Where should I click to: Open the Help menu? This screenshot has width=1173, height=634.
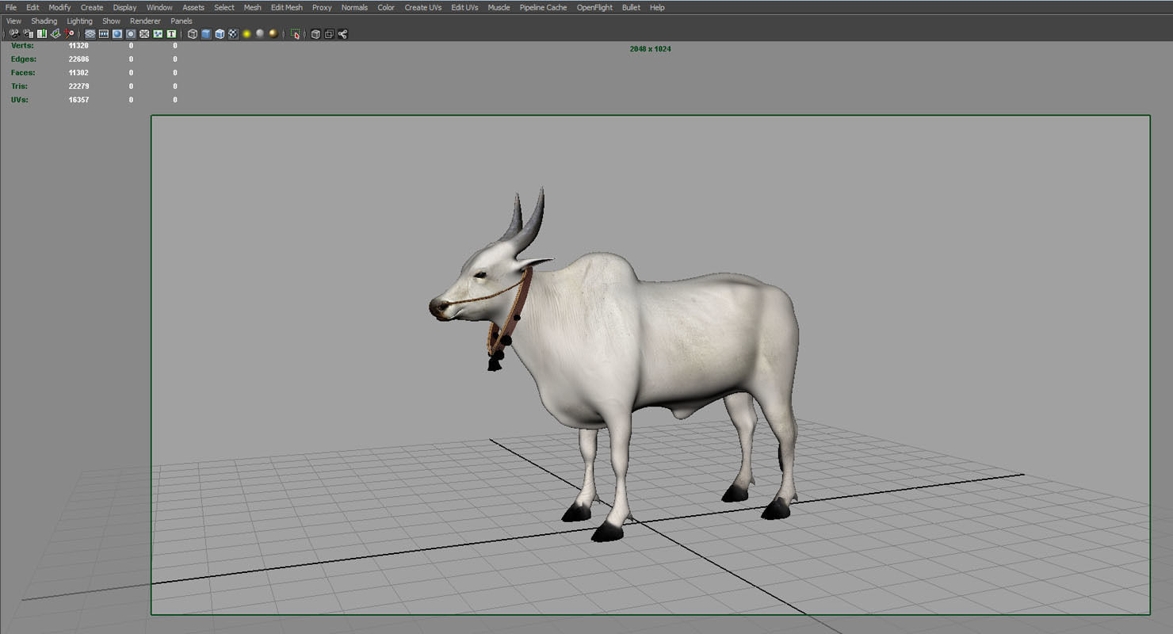657,7
